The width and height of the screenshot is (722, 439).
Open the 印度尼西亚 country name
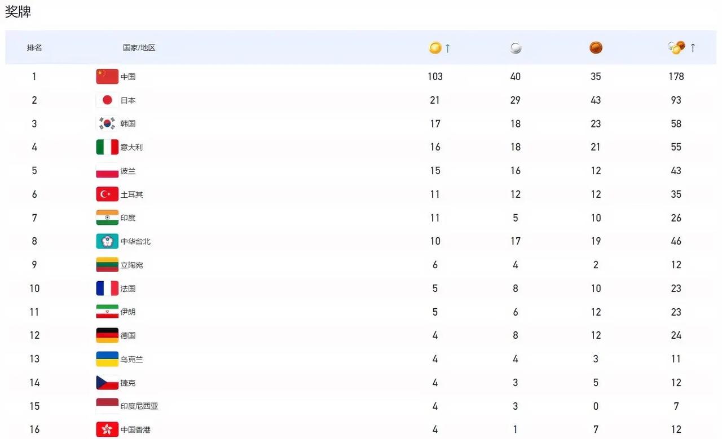(x=139, y=406)
